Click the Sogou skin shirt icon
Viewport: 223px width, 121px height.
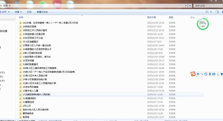coord(222,74)
